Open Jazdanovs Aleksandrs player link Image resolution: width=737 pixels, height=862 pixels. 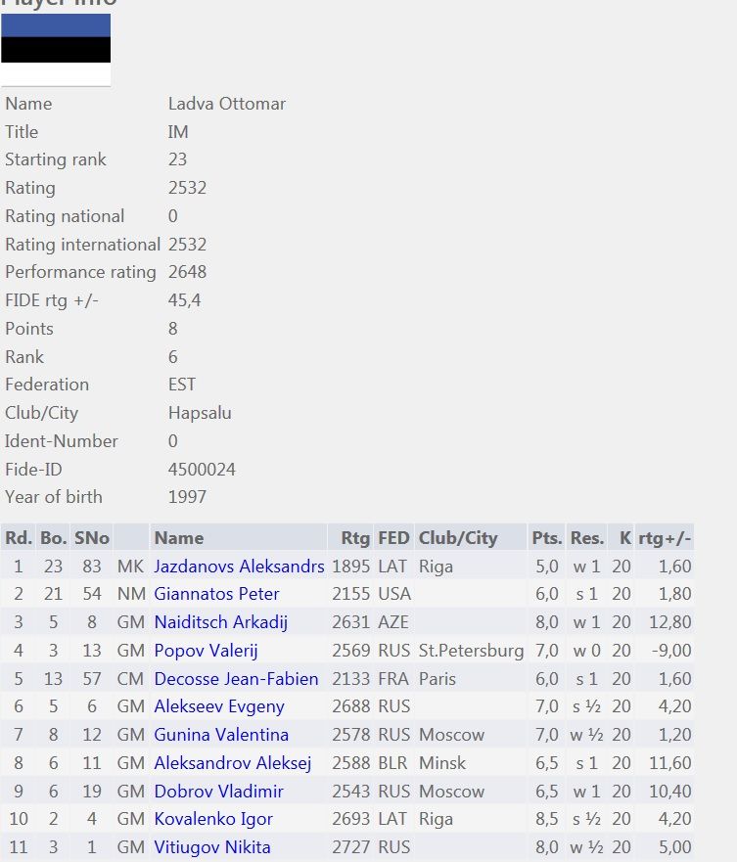pos(239,567)
